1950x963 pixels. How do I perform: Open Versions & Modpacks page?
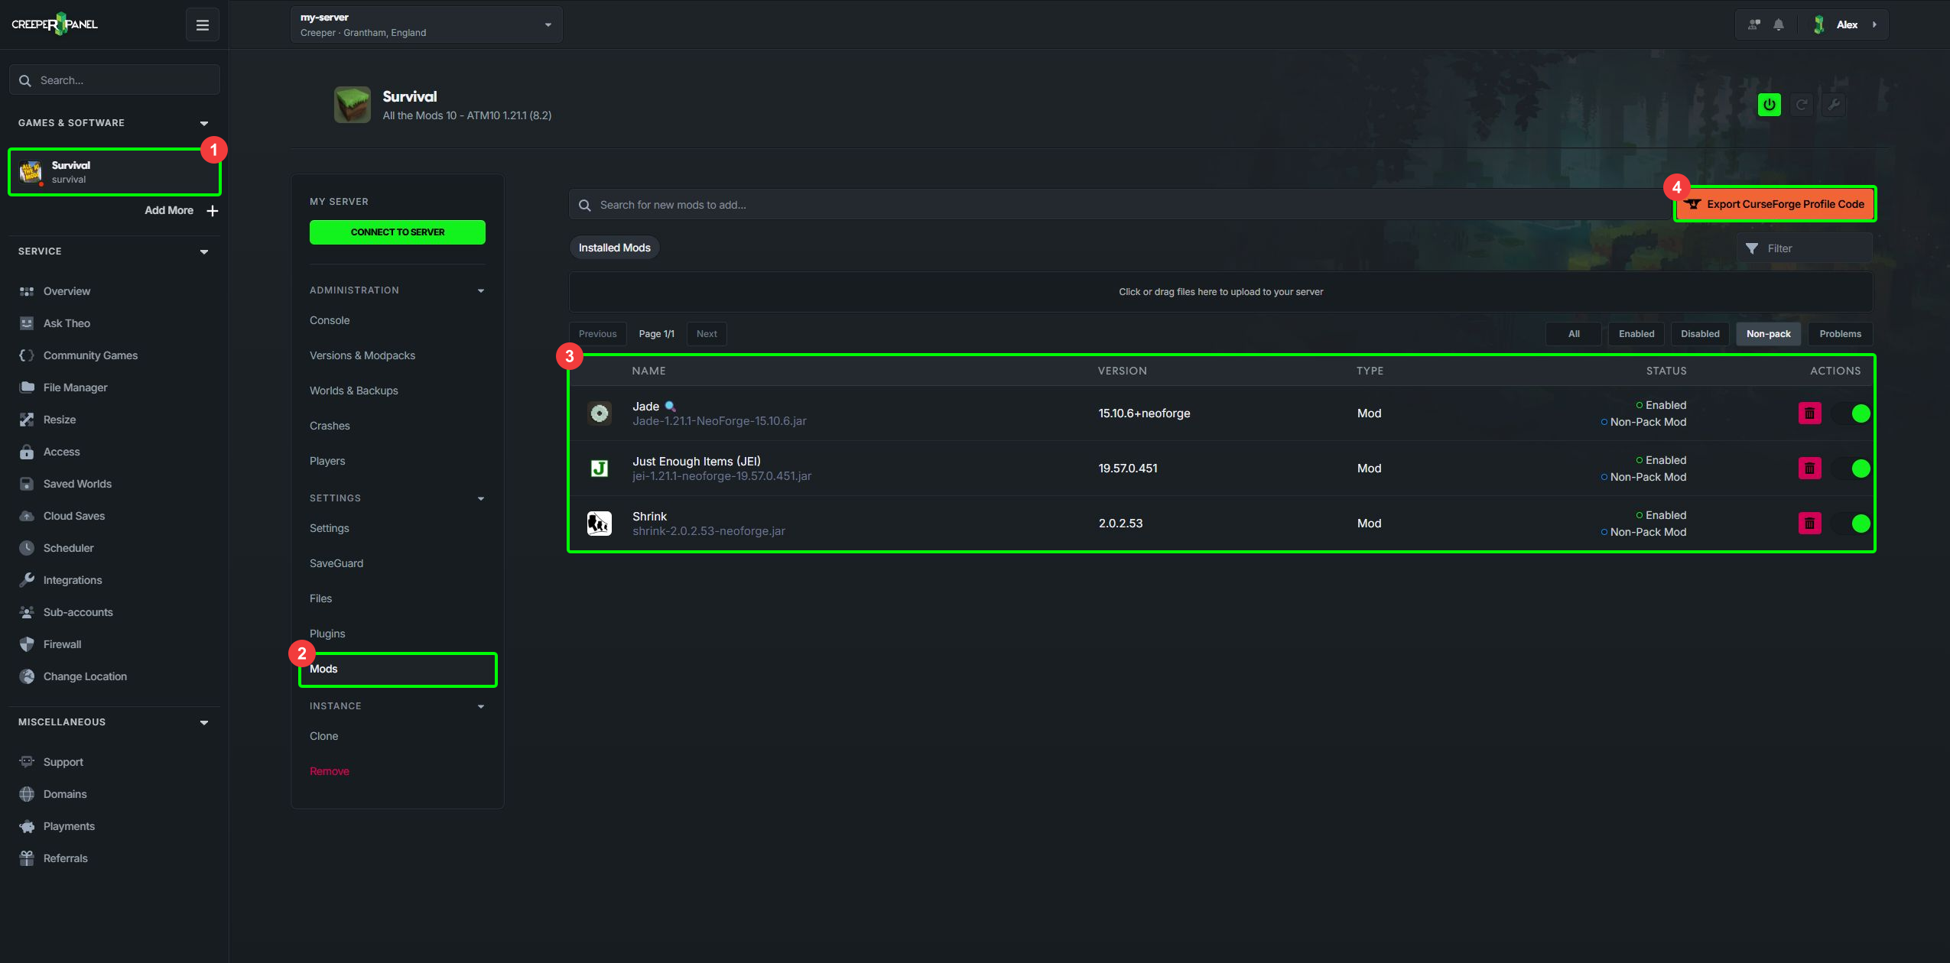[x=362, y=355]
